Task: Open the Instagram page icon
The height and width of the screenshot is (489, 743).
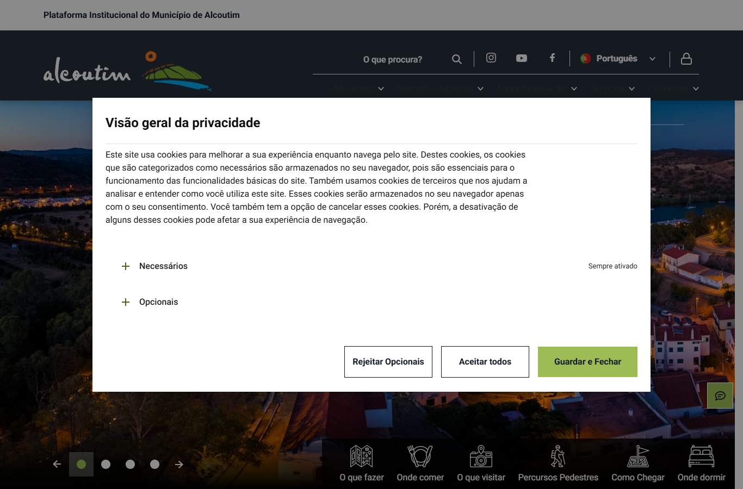Action: (x=491, y=58)
